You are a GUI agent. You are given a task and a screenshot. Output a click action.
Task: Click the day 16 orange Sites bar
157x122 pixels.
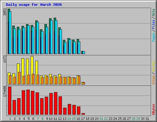[79, 80]
